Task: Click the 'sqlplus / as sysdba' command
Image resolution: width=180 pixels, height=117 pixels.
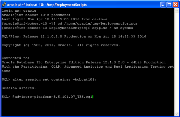Action: tap(113, 28)
